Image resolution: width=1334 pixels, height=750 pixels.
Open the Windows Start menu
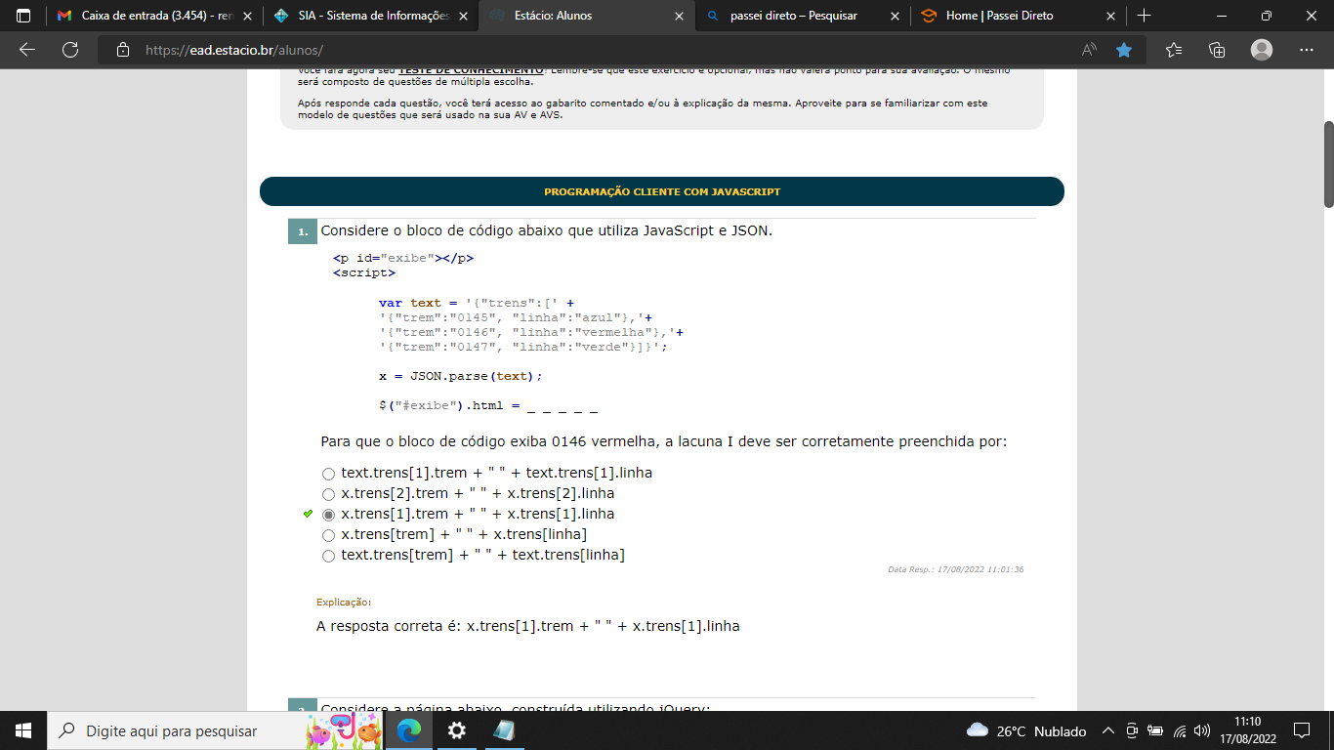click(x=23, y=730)
